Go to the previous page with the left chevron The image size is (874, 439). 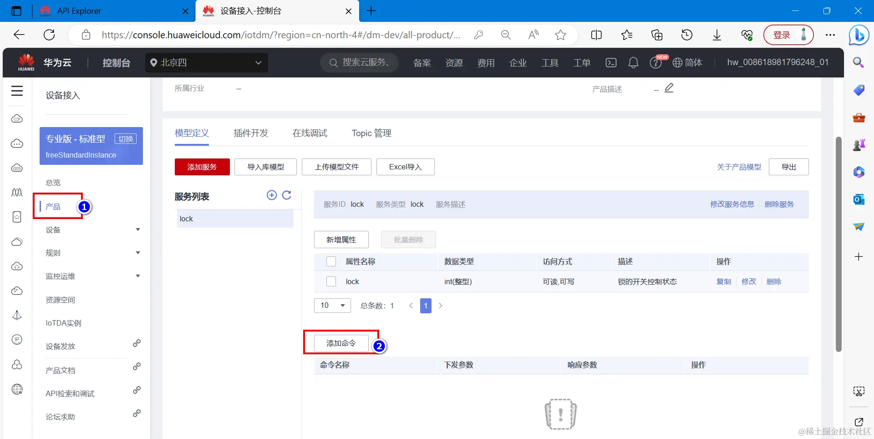click(411, 306)
